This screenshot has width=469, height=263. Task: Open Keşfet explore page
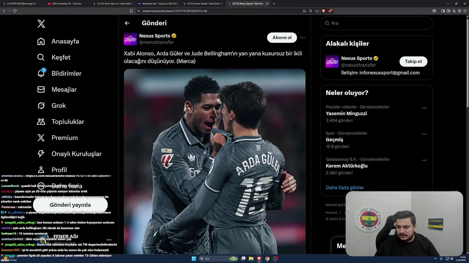coord(54,57)
